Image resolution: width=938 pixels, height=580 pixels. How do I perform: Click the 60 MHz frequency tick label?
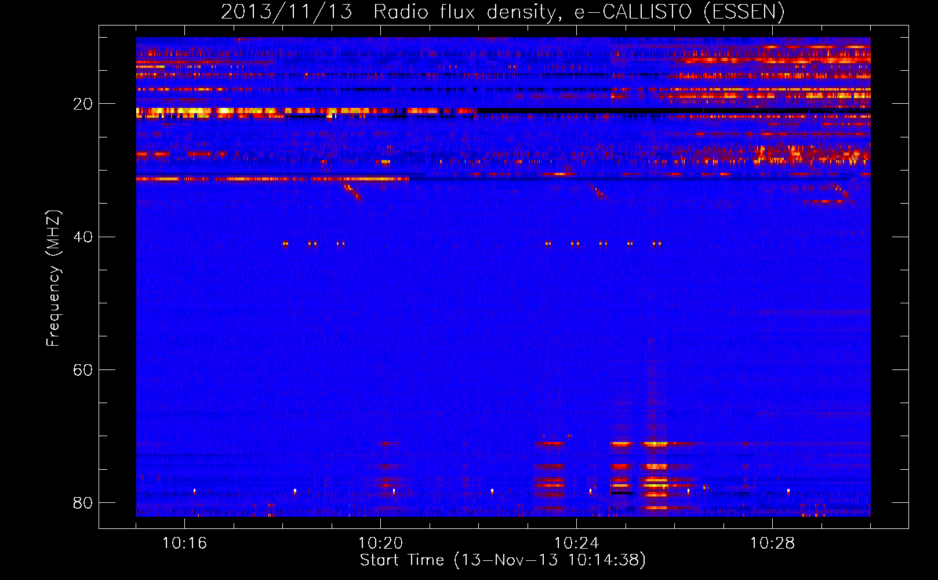click(83, 369)
